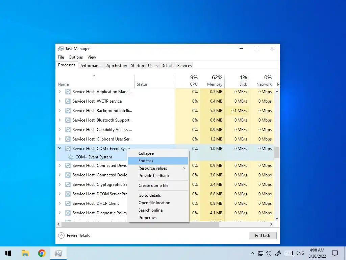Click gear icon of Application Mana... service host
346x260 pixels.
point(68,92)
